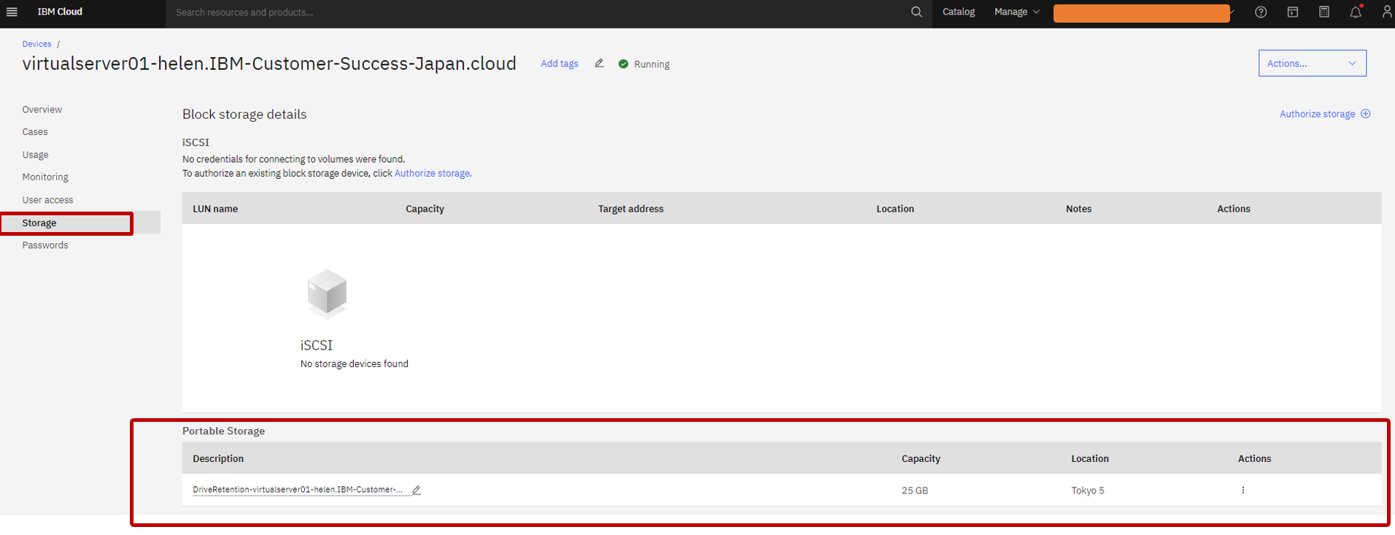Click the Tokyo 5 location cell
Viewport: 1395px width, 535px height.
(1088, 490)
